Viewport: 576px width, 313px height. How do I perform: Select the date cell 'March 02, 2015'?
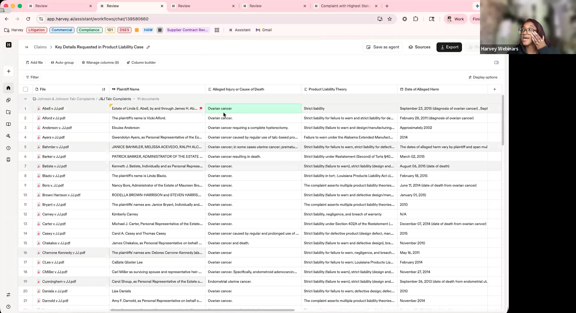click(442, 156)
